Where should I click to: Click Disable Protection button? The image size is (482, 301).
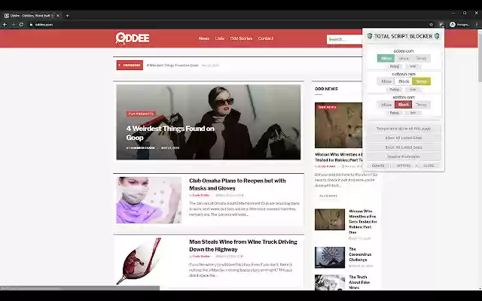click(403, 157)
